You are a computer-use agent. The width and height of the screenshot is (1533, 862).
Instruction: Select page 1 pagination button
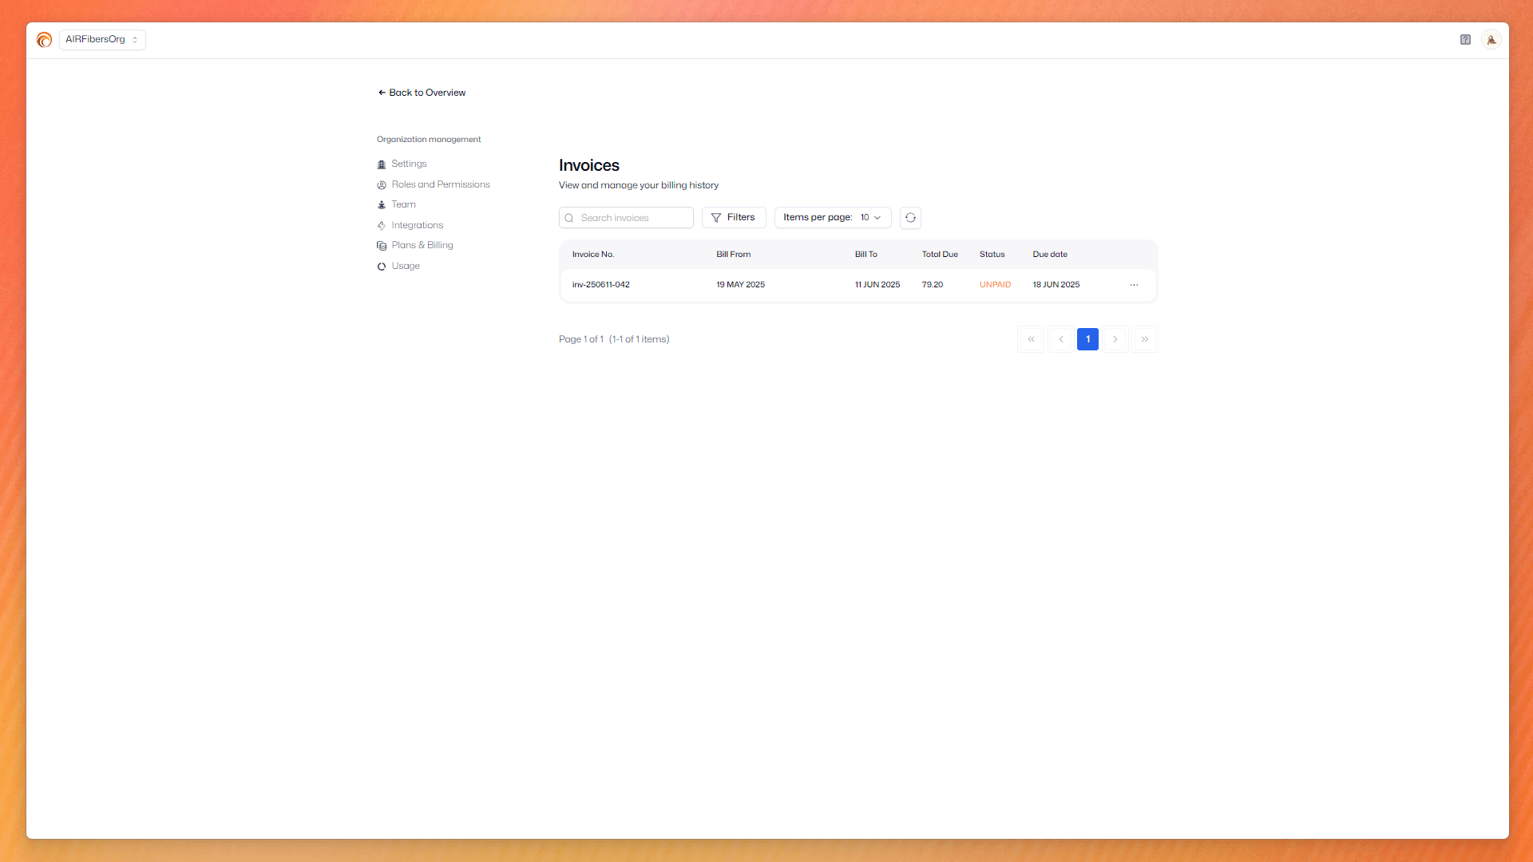1087,339
